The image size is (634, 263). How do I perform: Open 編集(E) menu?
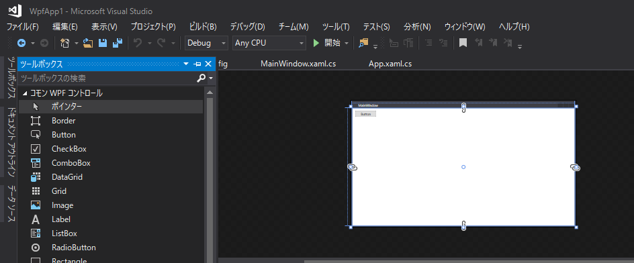tap(64, 27)
